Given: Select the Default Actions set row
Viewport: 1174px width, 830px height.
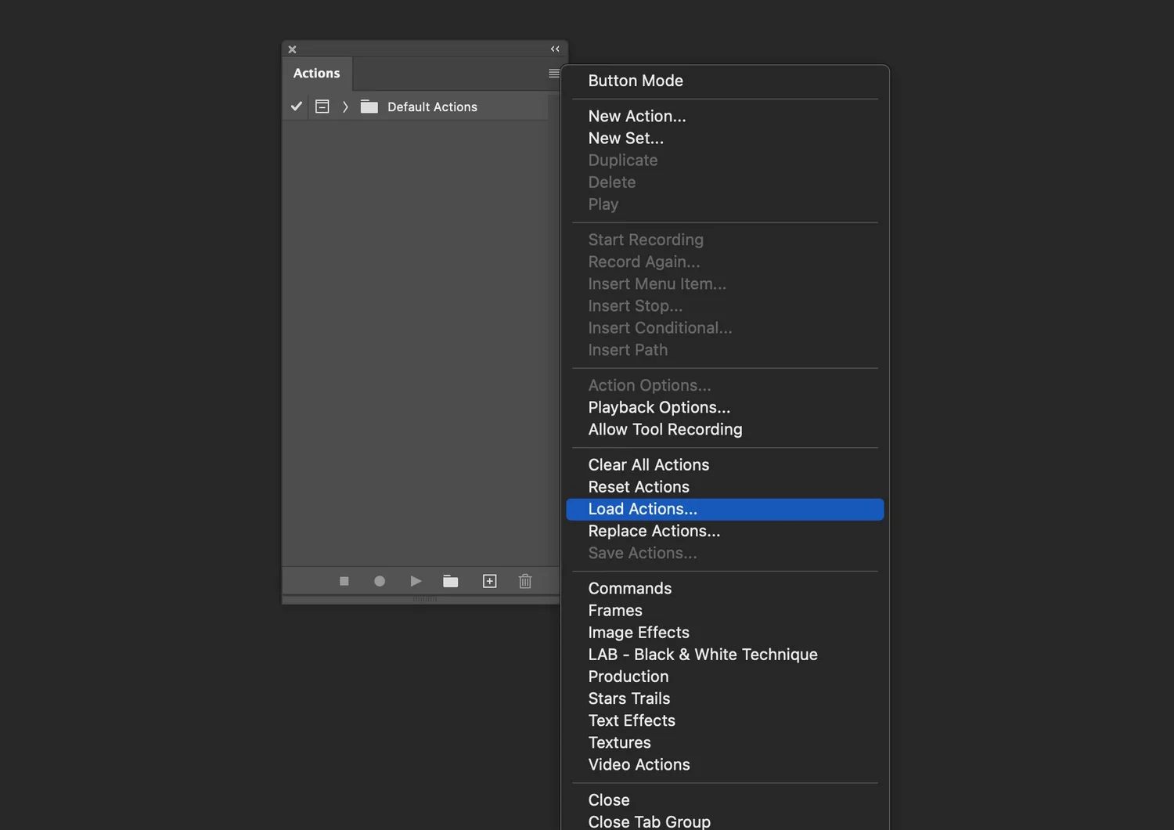Looking at the screenshot, I should click(415, 106).
